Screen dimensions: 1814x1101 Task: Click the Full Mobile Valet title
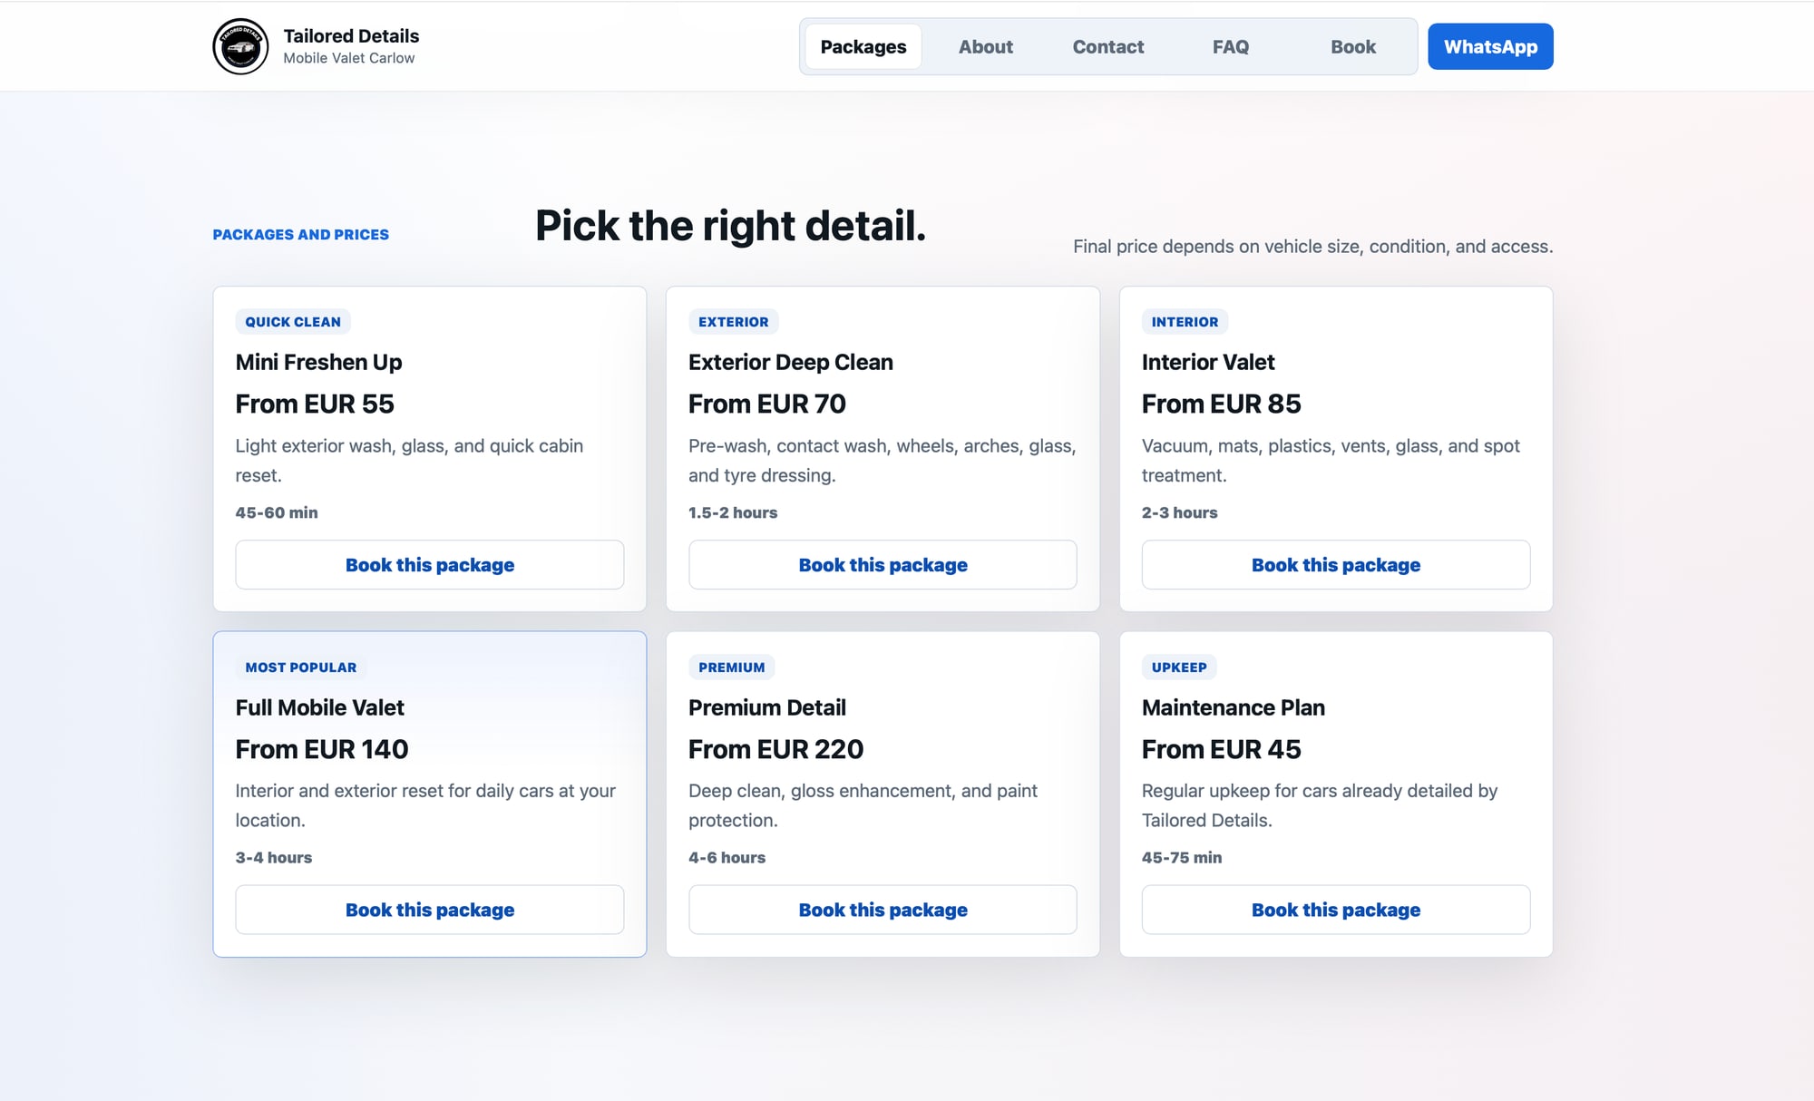point(319,707)
